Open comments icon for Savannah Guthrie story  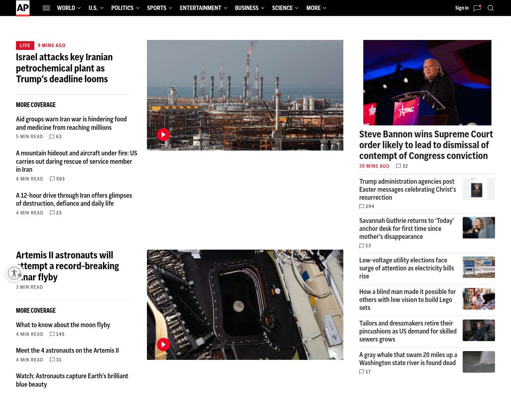(362, 246)
